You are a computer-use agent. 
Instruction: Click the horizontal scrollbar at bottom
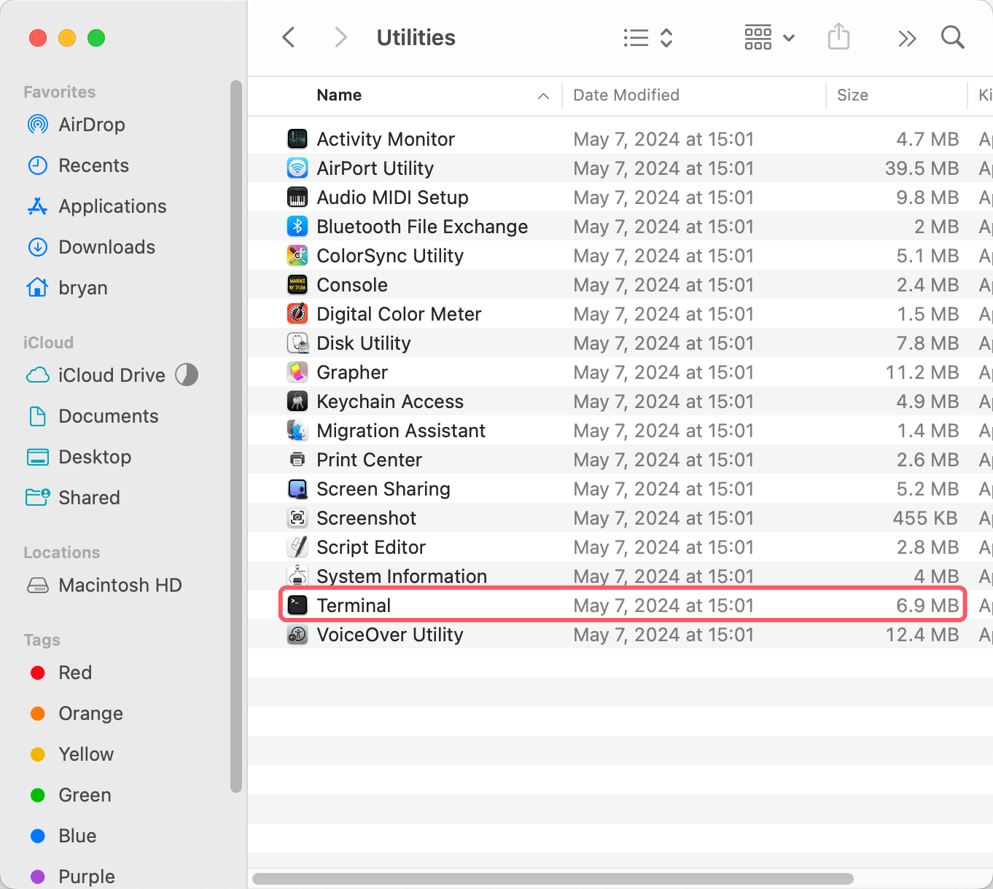[553, 879]
